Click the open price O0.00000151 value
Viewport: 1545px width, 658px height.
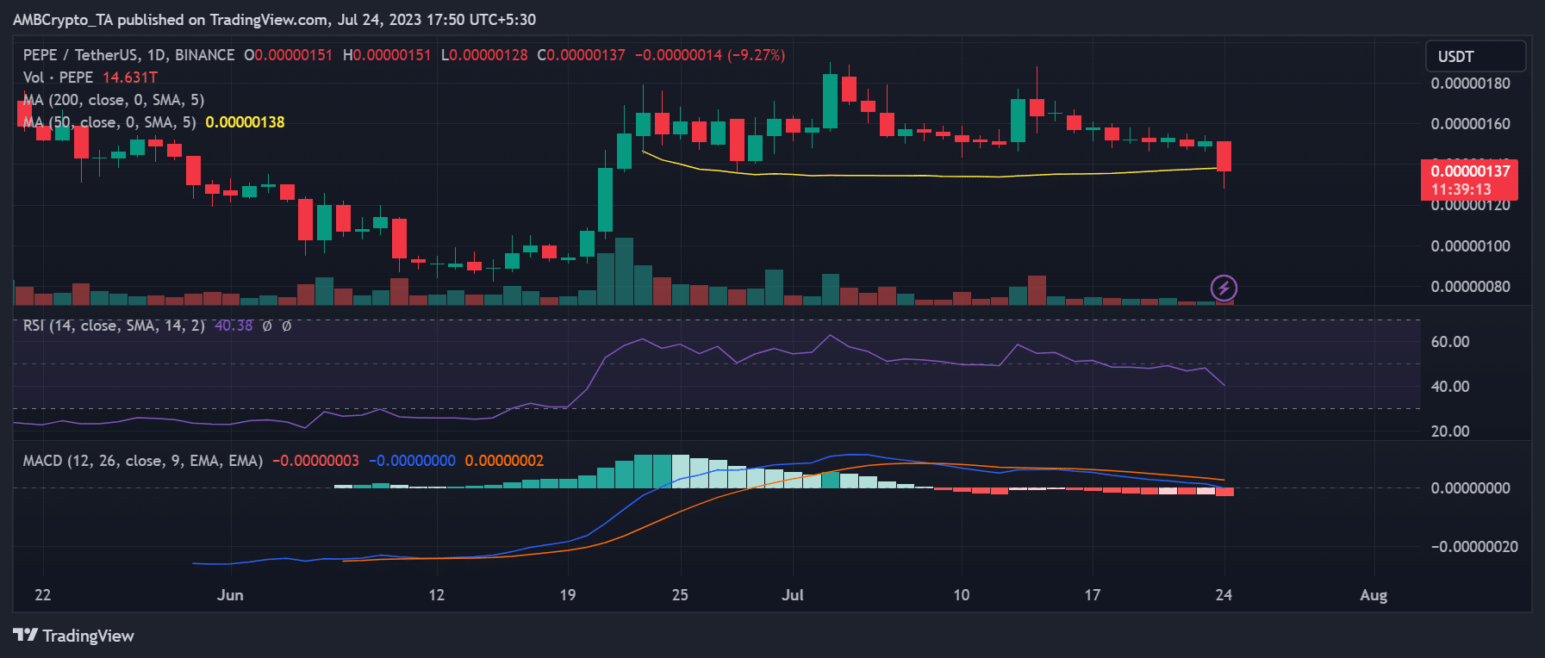(x=288, y=55)
